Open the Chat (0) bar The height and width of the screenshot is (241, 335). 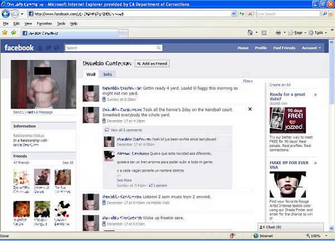coord(290,227)
